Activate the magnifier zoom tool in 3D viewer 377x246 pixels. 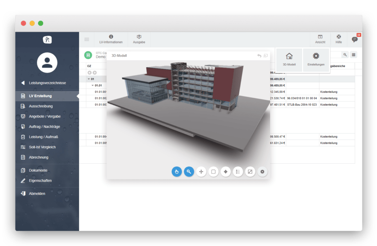189,172
